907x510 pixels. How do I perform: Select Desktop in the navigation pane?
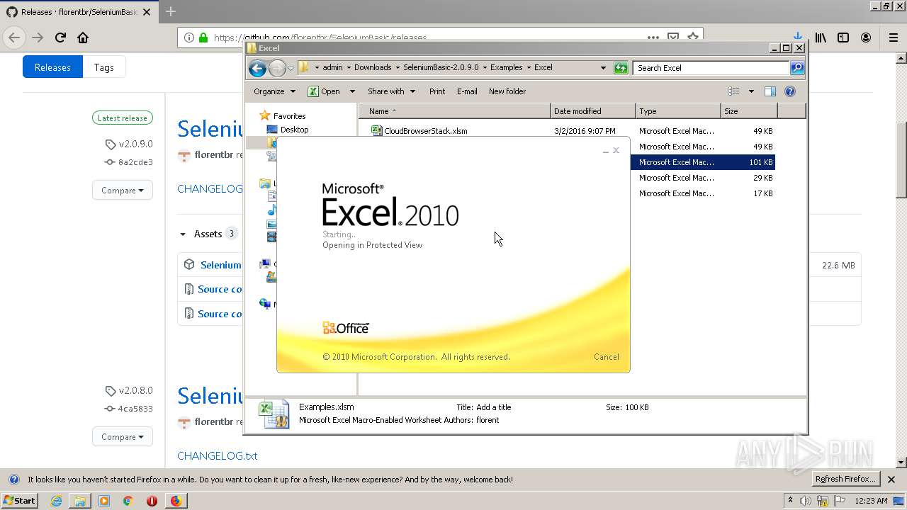[294, 130]
